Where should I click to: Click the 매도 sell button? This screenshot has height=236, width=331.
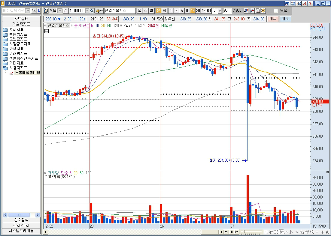tap(285, 19)
